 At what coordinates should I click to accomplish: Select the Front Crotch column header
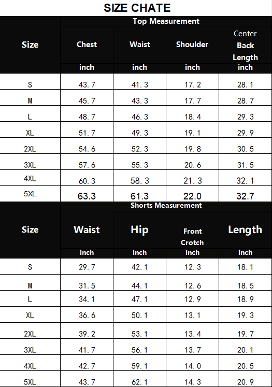(192, 237)
